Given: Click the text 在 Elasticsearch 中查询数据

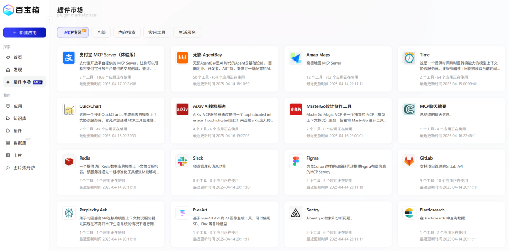Looking at the screenshot, I should click(x=442, y=218).
